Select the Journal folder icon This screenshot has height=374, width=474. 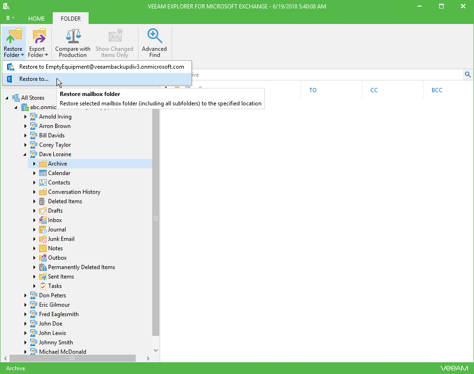coord(43,230)
